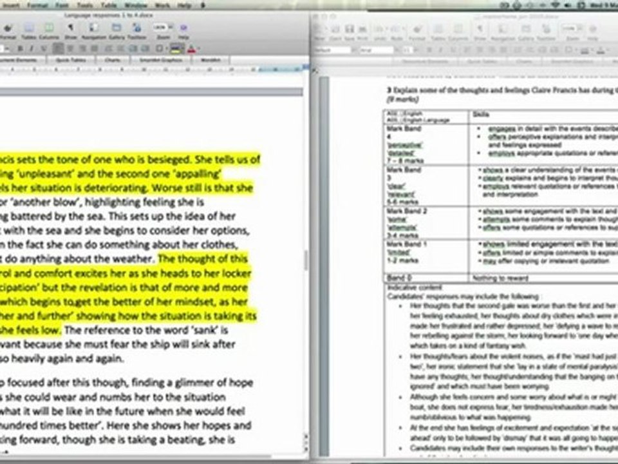Toggle Italic in Language responses window
The image size is (618, 464).
(32, 49)
